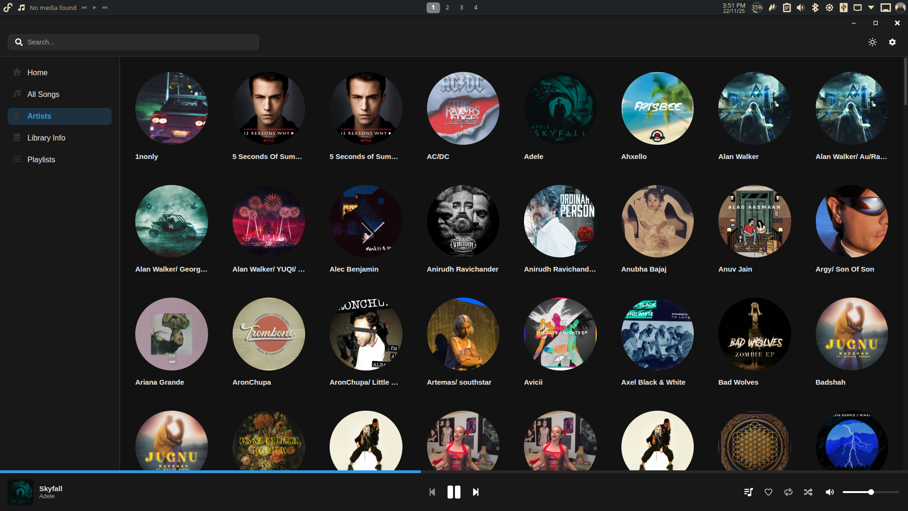Pause the currently playing song
This screenshot has height=511, width=908.
[x=454, y=492]
